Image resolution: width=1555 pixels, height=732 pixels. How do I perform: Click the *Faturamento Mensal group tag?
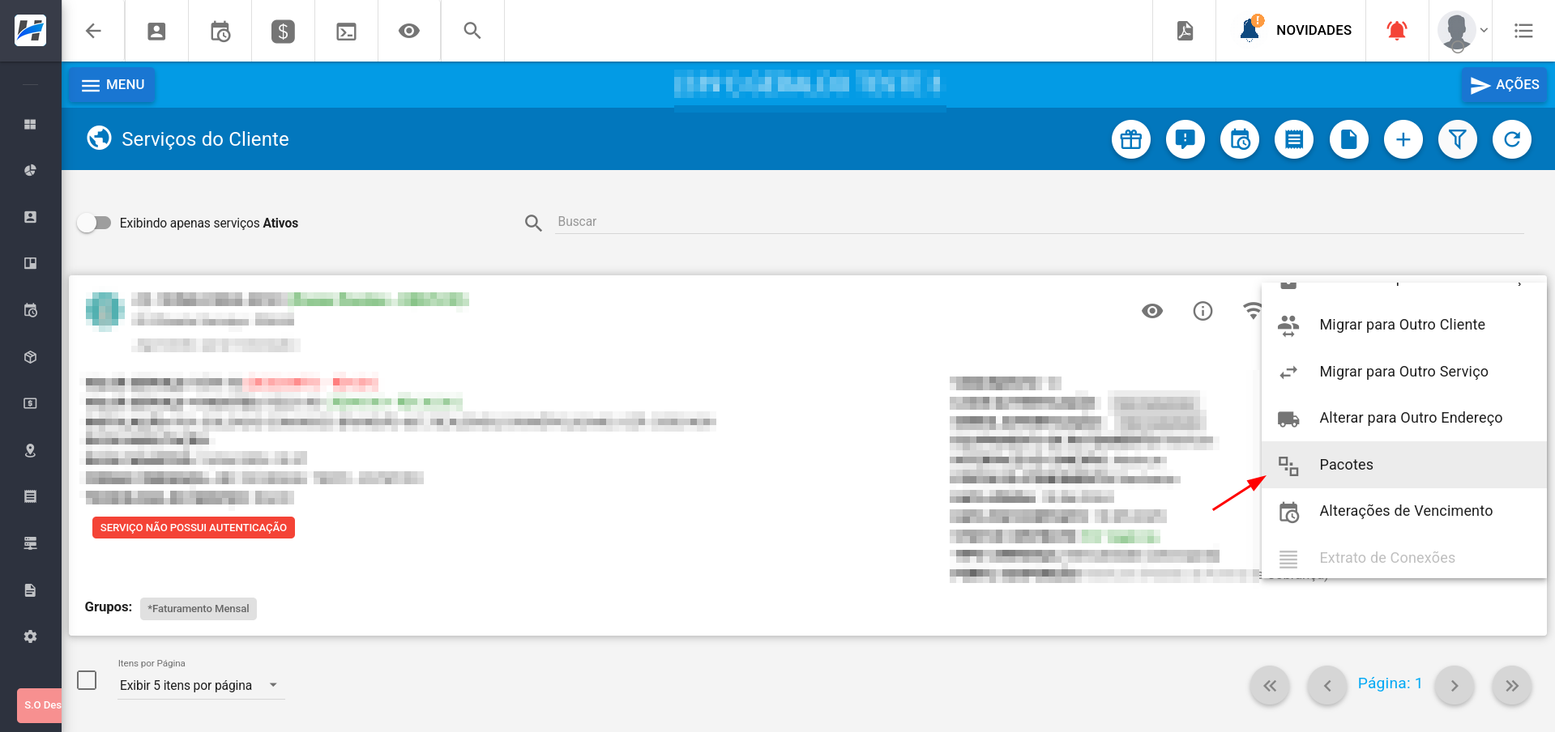199,609
